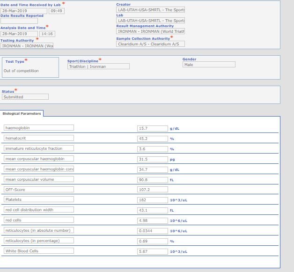The height and width of the screenshot is (272, 294).
Task: Click the Status label
Action: 8,91
